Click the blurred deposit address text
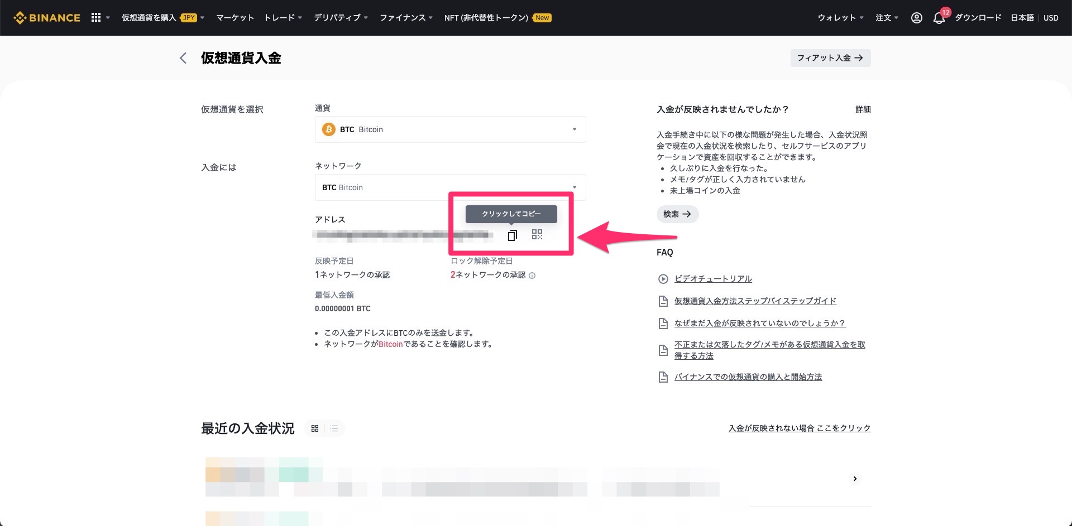 pos(403,235)
